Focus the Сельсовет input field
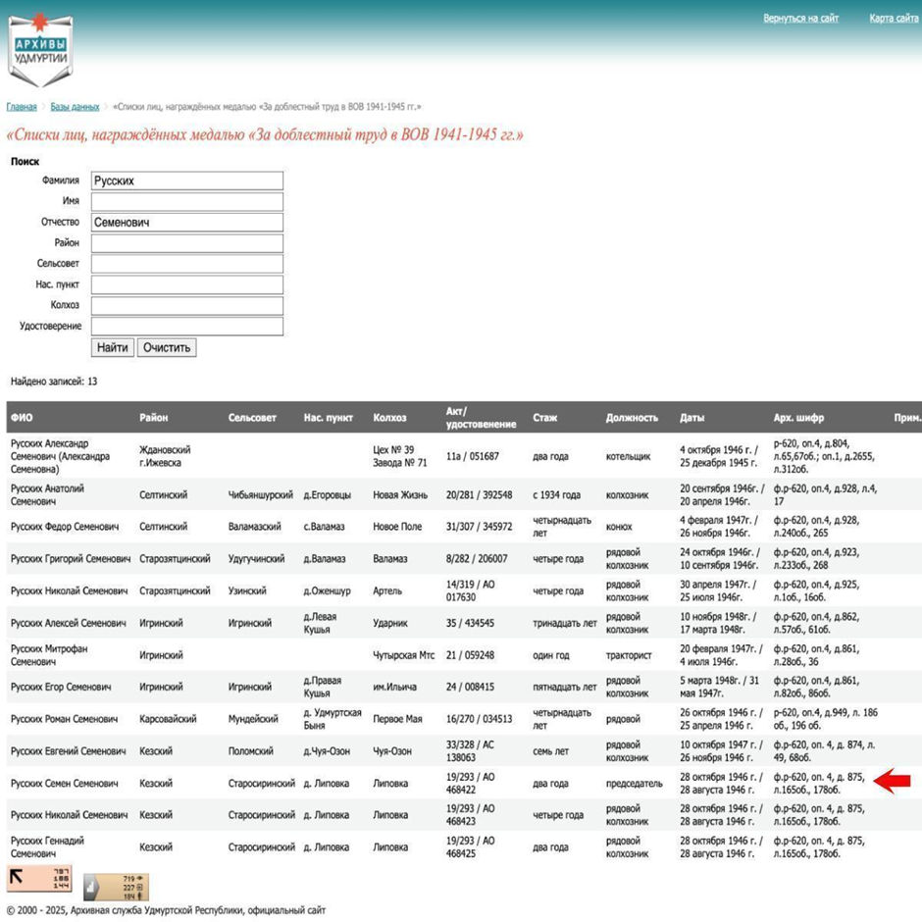 pos(186,264)
